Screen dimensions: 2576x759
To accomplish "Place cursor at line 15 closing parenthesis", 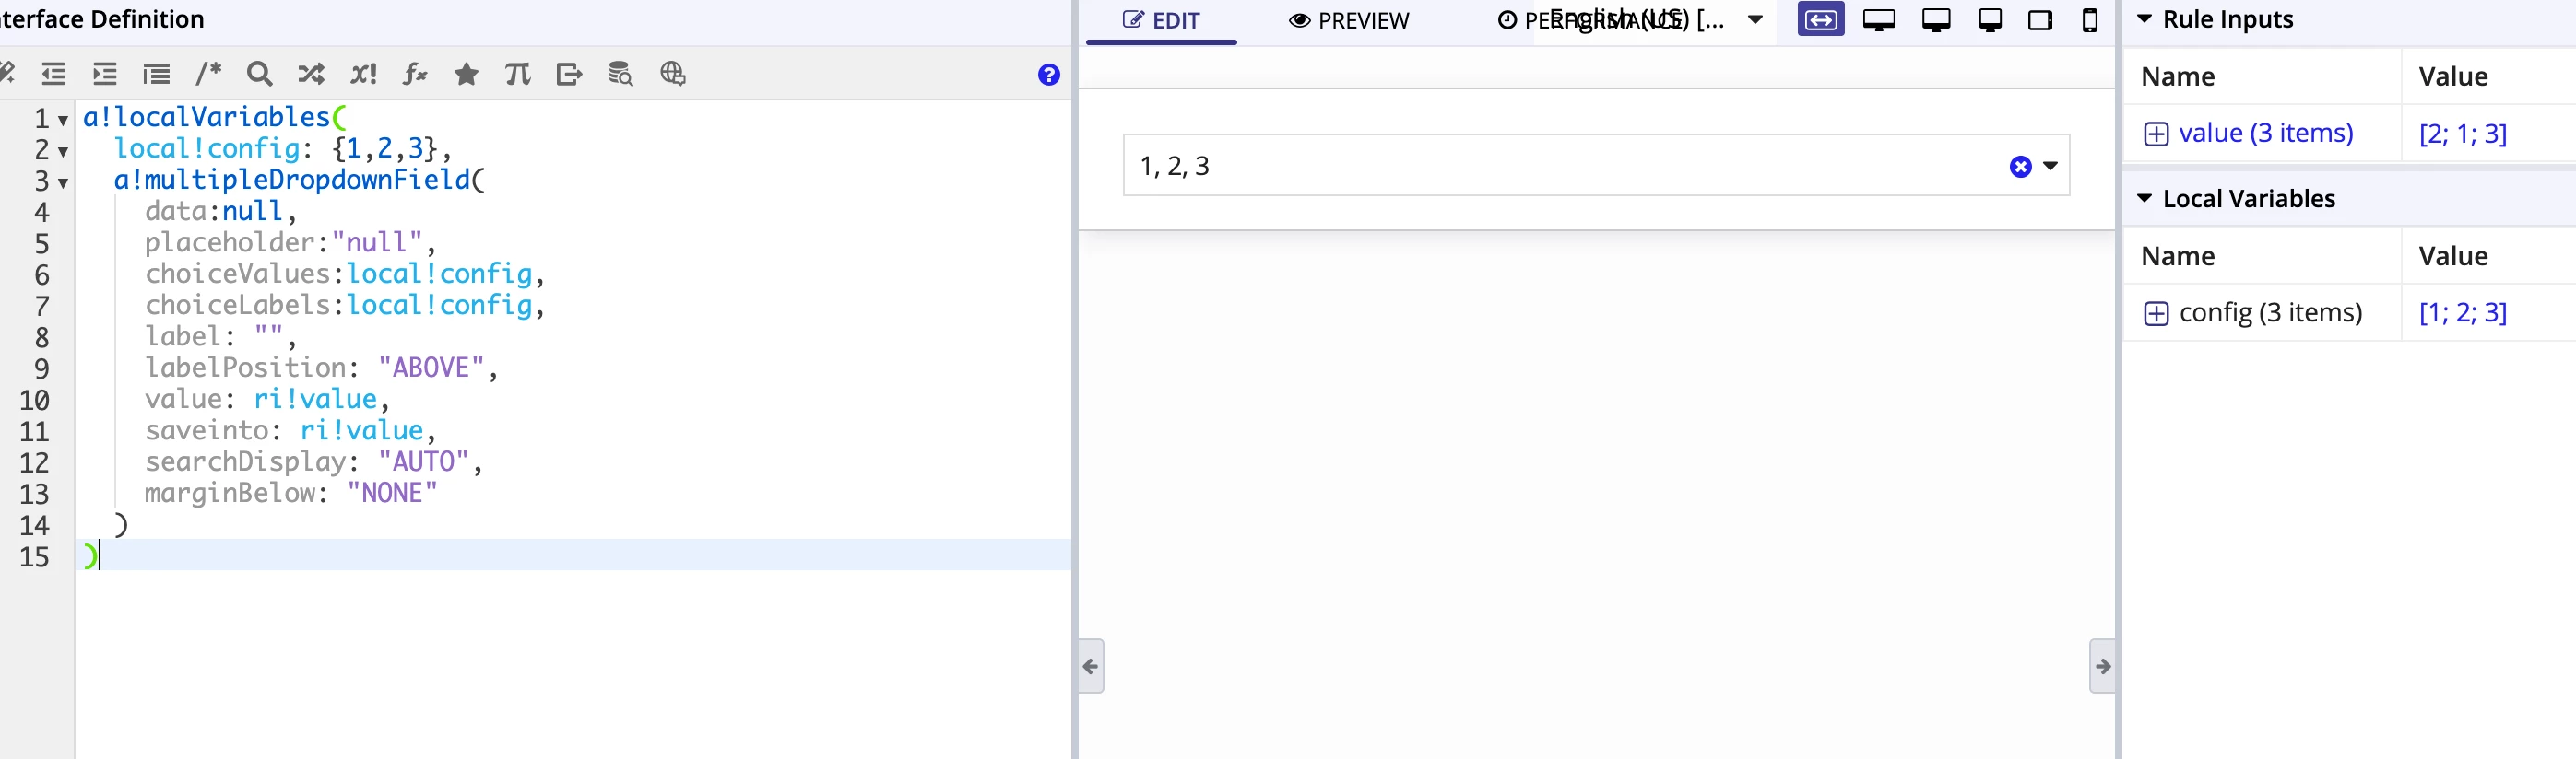I will [x=90, y=555].
